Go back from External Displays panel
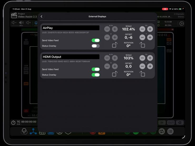195x146 pixels. tap(42, 17)
